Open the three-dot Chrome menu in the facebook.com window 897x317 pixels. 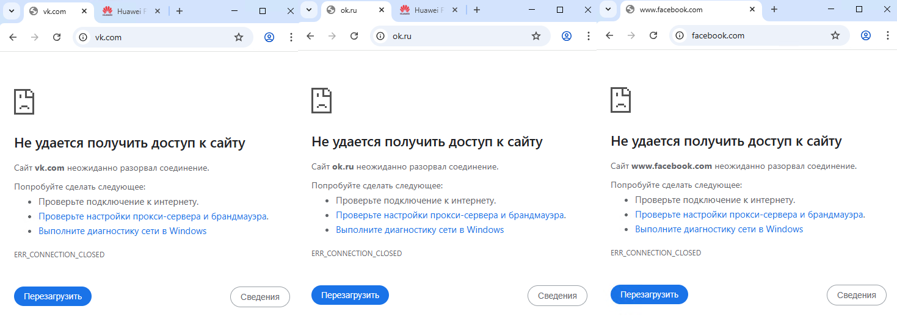pos(888,35)
